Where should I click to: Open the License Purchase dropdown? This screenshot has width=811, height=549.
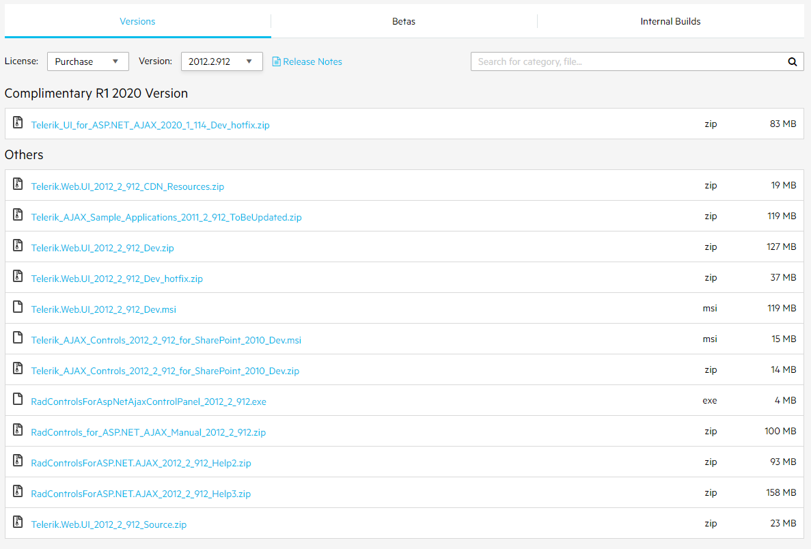click(x=88, y=61)
